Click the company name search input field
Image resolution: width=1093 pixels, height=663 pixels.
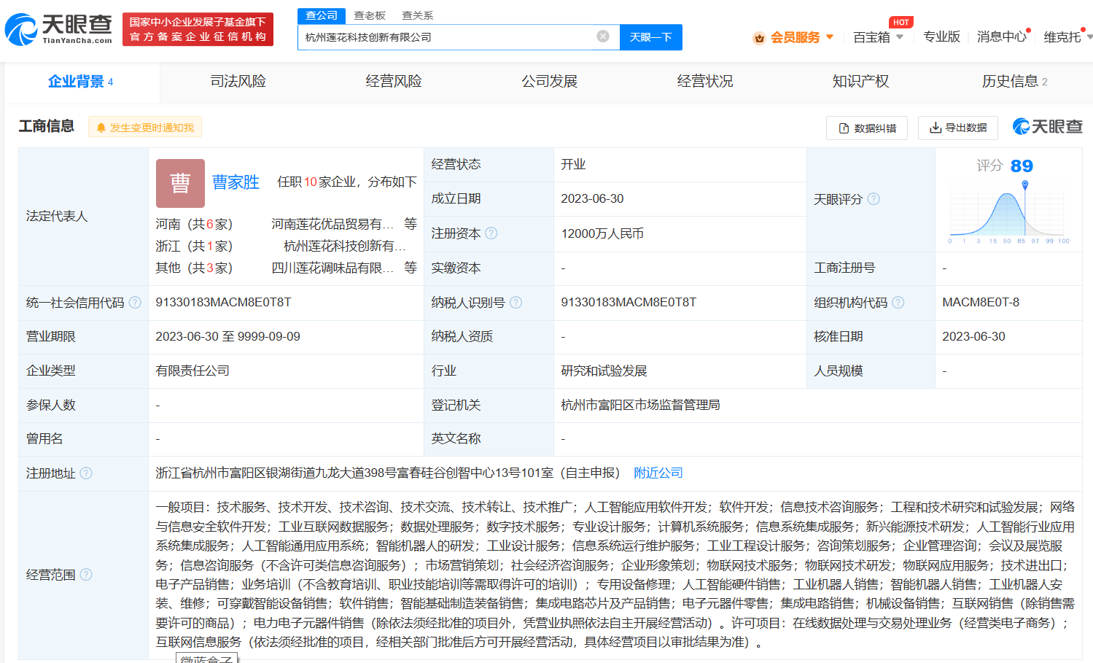[445, 37]
